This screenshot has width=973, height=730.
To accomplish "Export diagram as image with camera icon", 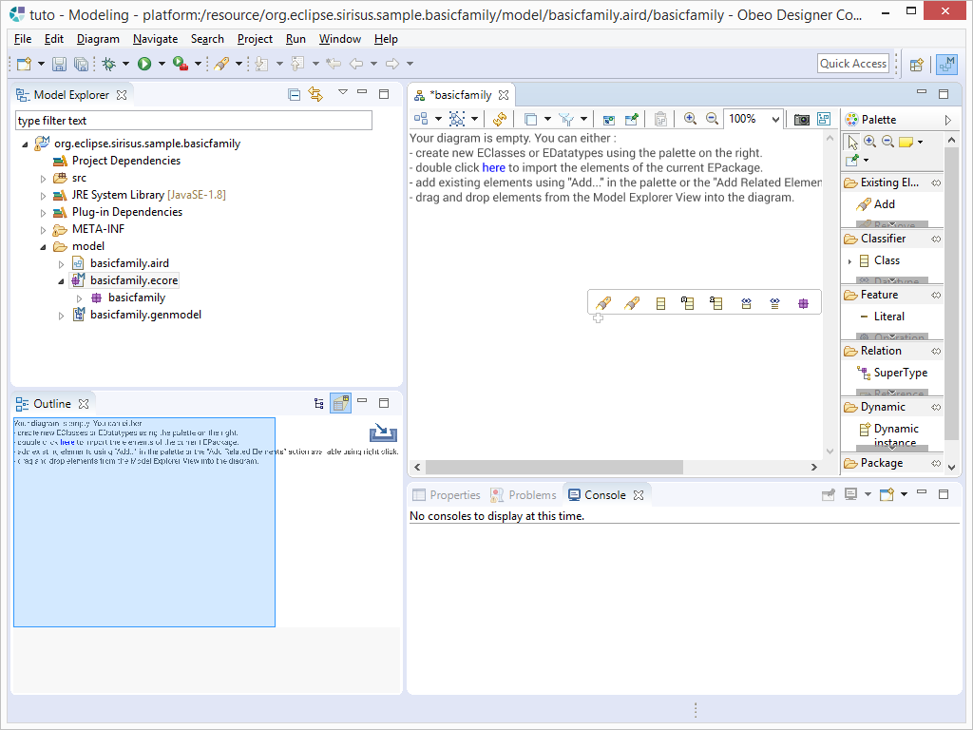I will click(x=801, y=119).
